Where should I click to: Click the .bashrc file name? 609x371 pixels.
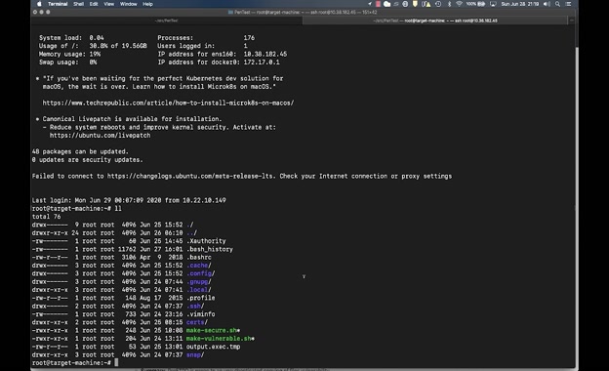pos(199,257)
